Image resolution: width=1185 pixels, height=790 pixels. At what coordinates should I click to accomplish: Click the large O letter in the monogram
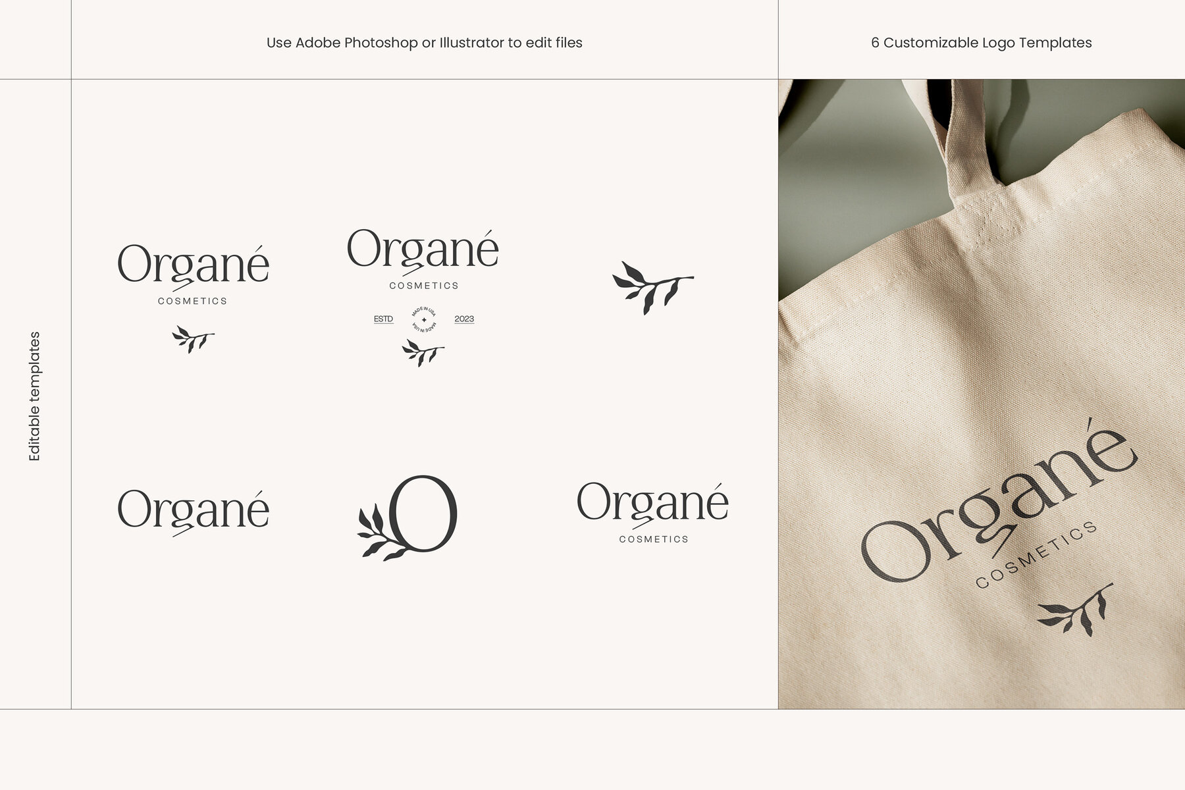(425, 513)
